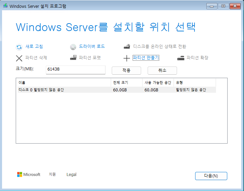The height and width of the screenshot is (191, 244).
Task: Open the Legal link
Action: point(71,175)
